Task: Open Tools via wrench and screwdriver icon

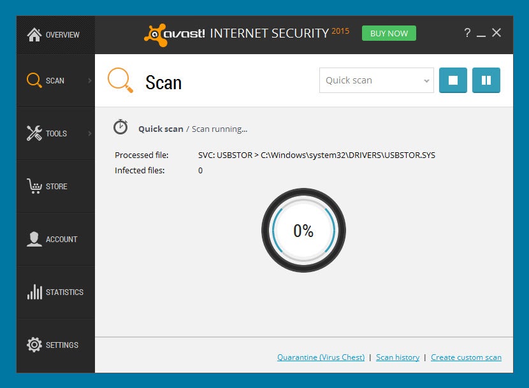Action: click(x=34, y=133)
